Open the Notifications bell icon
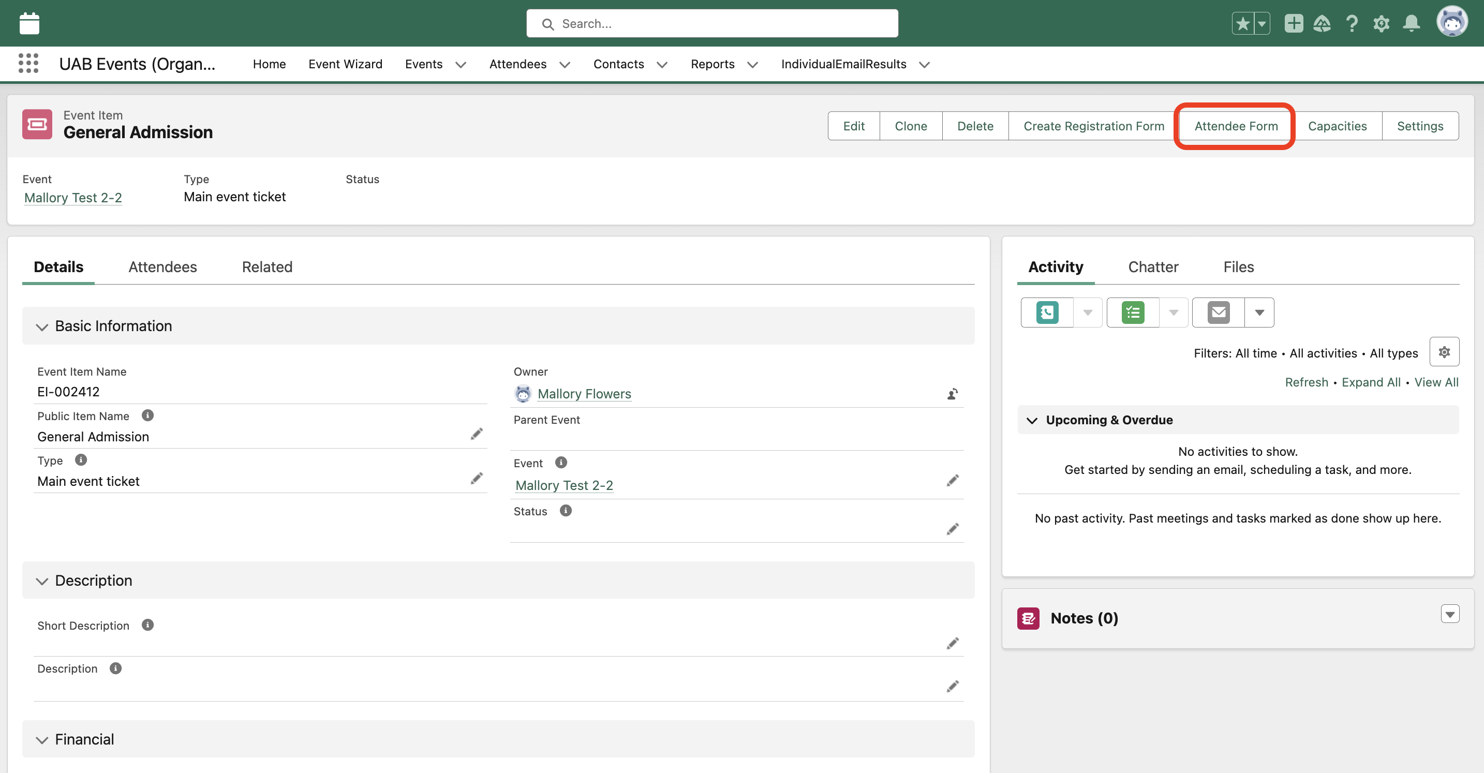Screen dimensions: 1484x773 (x=1411, y=24)
